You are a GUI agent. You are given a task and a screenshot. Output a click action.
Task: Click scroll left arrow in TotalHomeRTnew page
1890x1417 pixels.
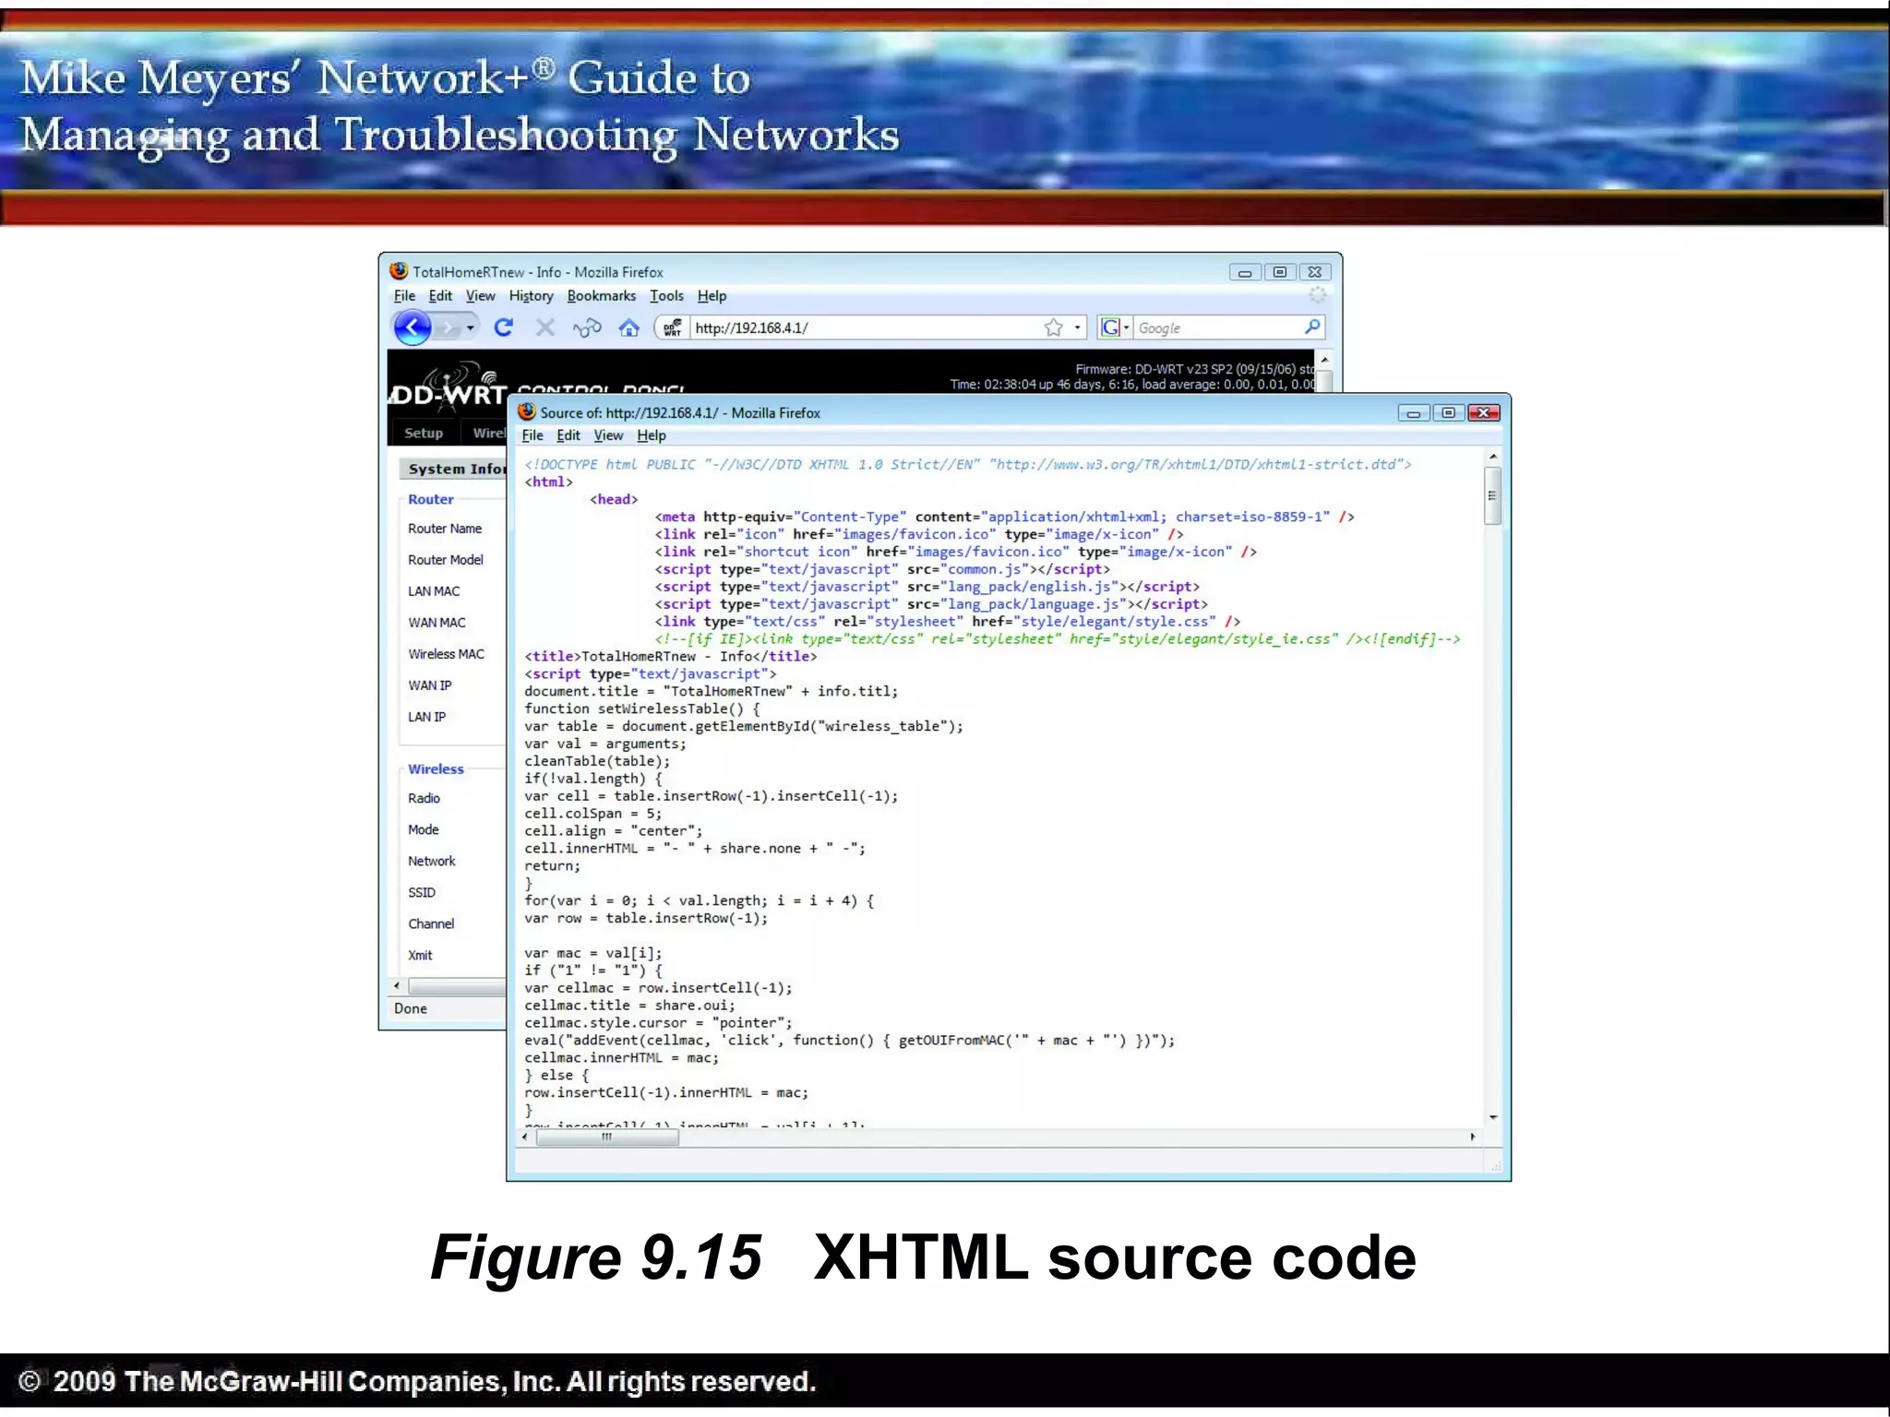pos(397,985)
